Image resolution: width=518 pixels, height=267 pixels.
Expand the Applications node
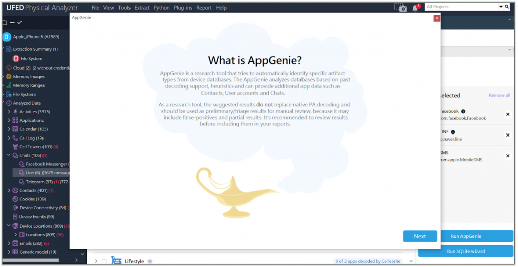9,120
